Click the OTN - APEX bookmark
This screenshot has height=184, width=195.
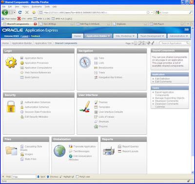(25, 19)
